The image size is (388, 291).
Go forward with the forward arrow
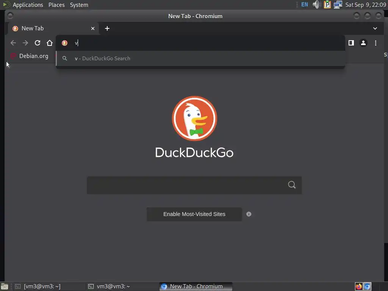[25, 43]
